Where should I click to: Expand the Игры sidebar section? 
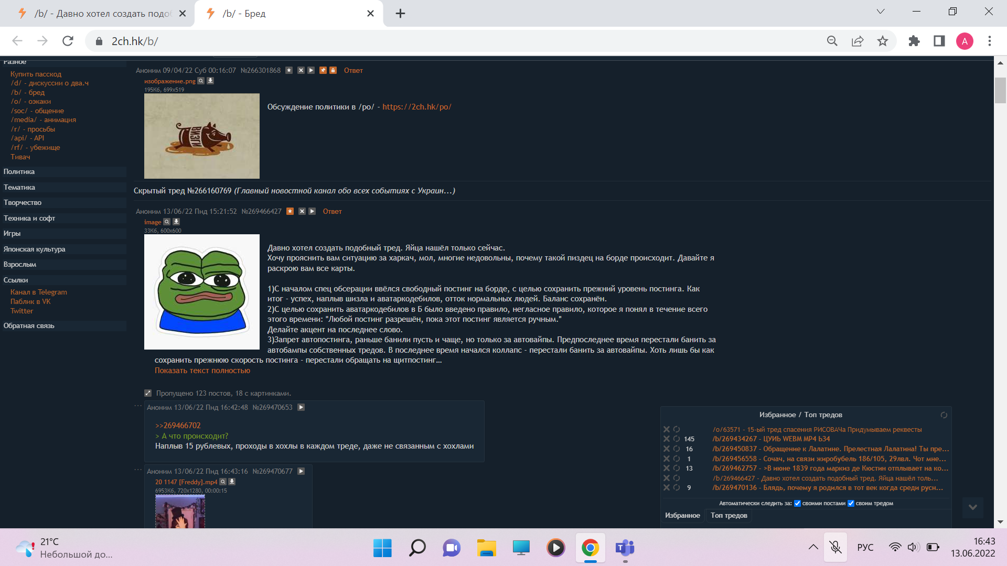pos(63,234)
